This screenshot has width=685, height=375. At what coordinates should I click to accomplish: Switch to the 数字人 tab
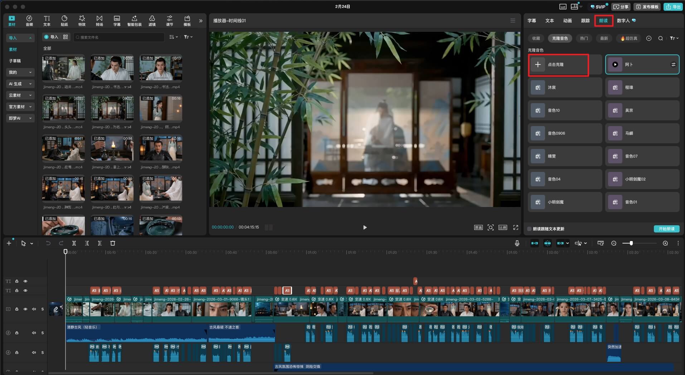623,21
